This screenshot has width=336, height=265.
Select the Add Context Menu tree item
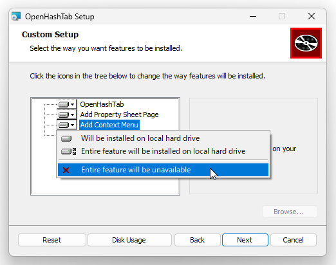pyautogui.click(x=109, y=125)
